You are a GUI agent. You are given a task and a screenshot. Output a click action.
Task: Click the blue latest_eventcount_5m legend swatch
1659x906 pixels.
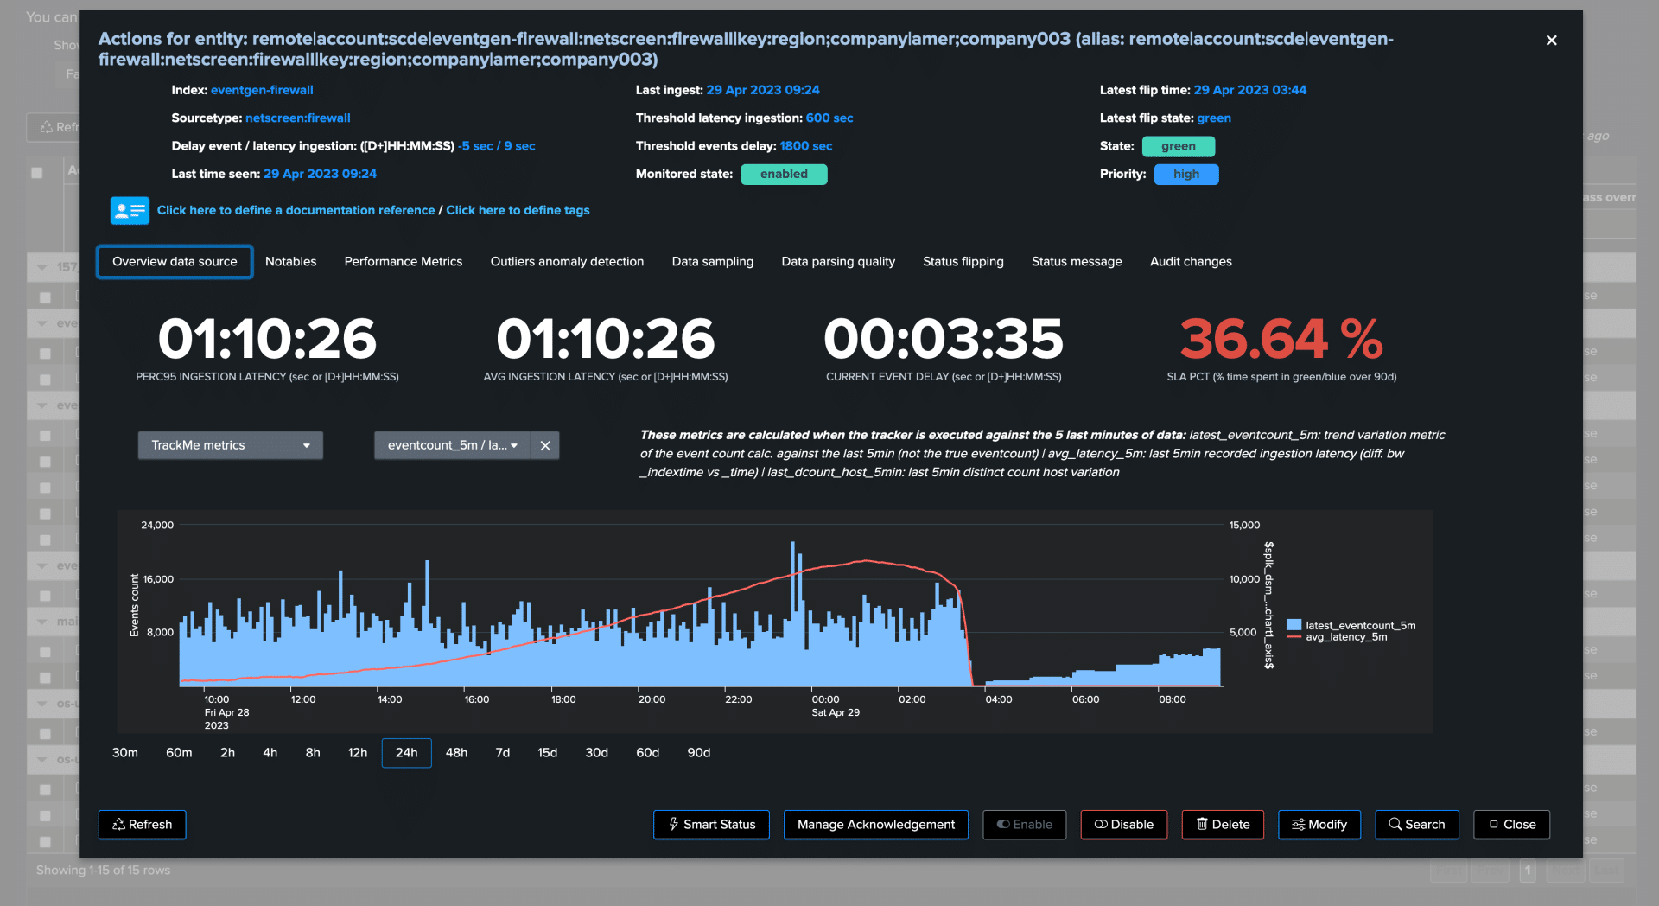(x=1294, y=624)
